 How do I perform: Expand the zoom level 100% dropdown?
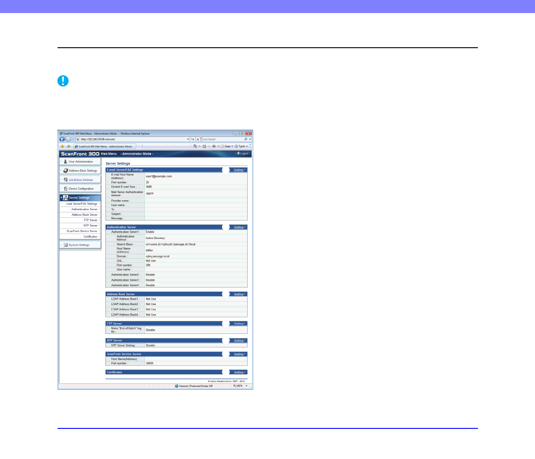241,386
